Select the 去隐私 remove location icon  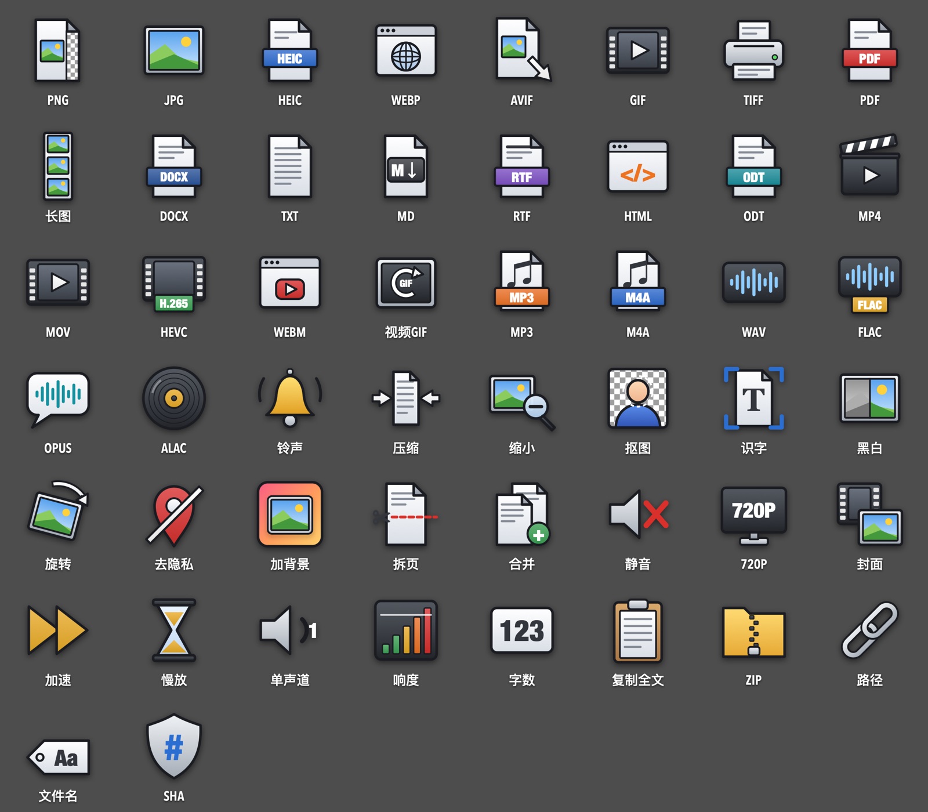pos(174,515)
